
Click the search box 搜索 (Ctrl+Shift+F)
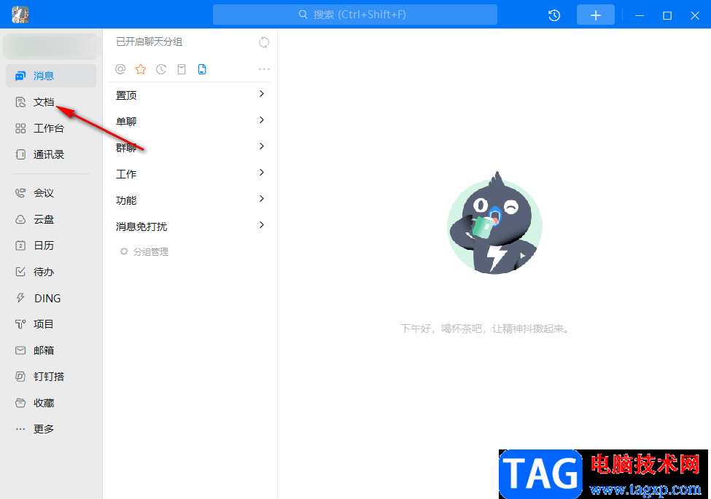pyautogui.click(x=355, y=15)
